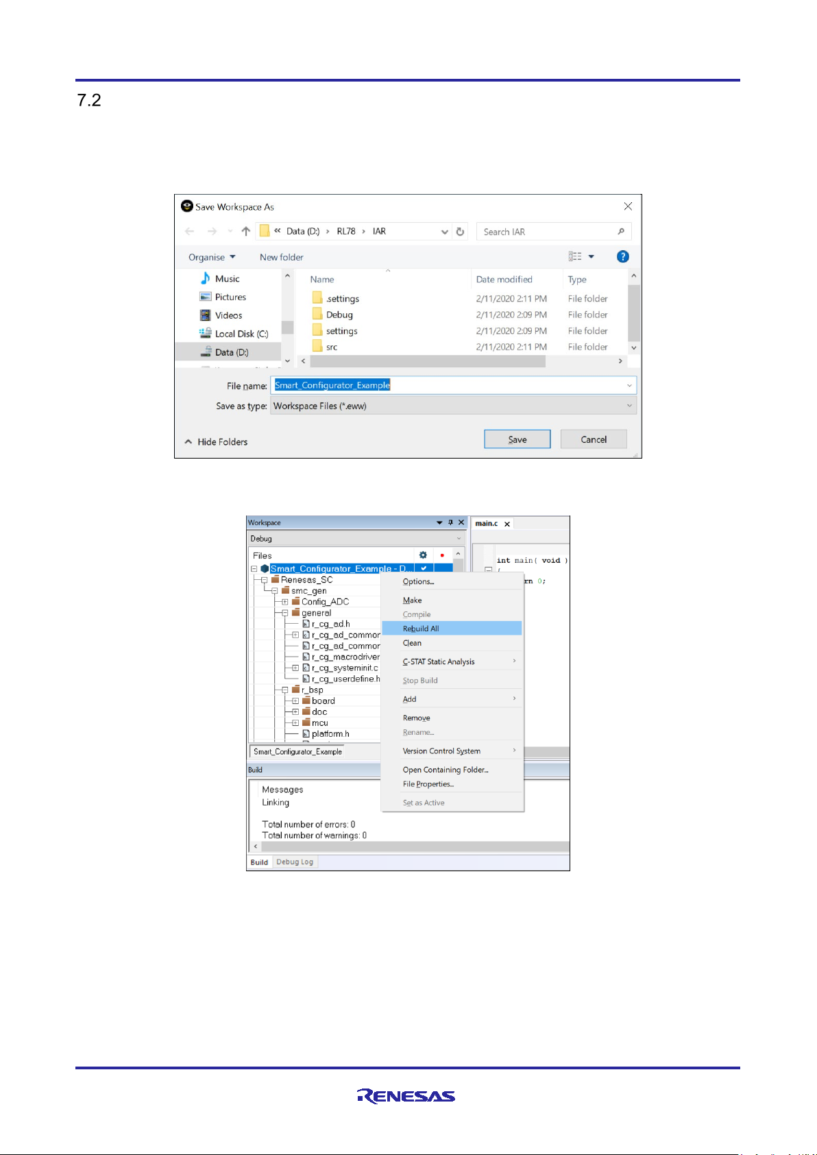Open the address bar path history dropdown

[x=445, y=232]
